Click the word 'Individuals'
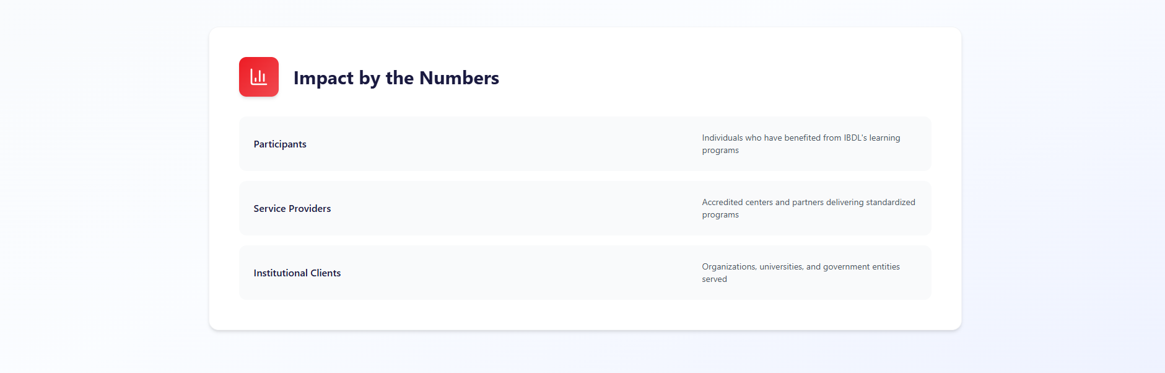Image resolution: width=1165 pixels, height=373 pixels. (x=722, y=138)
